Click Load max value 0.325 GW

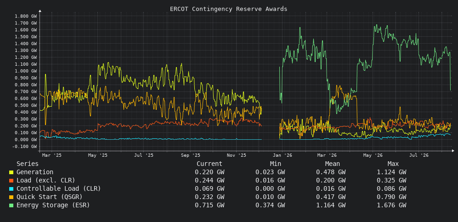tap(391, 181)
